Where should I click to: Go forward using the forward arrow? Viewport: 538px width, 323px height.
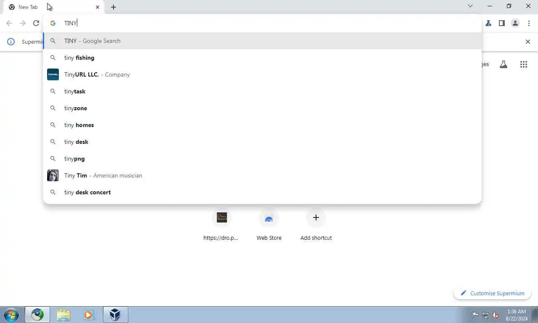pyautogui.click(x=23, y=23)
